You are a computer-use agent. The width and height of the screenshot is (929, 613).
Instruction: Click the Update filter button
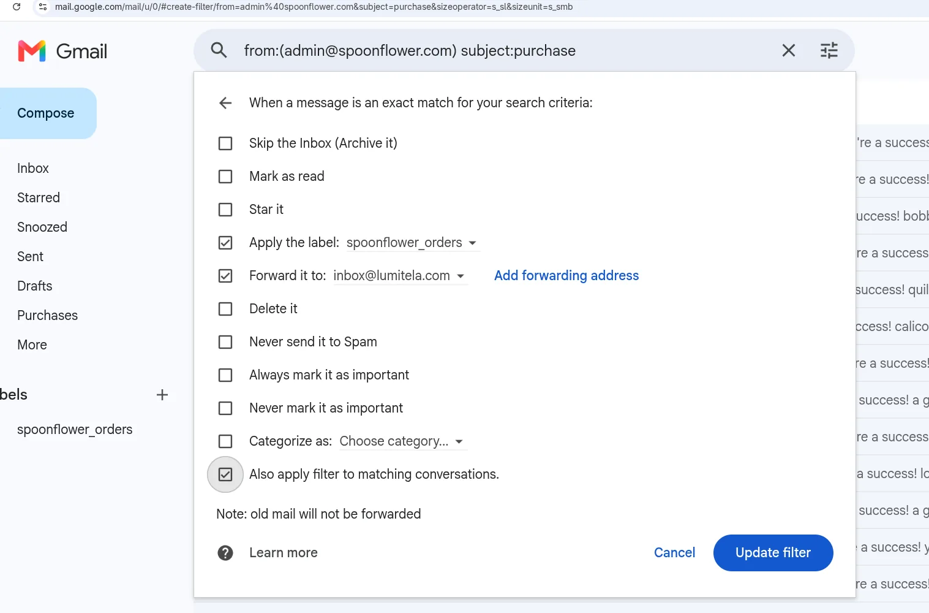coord(773,553)
